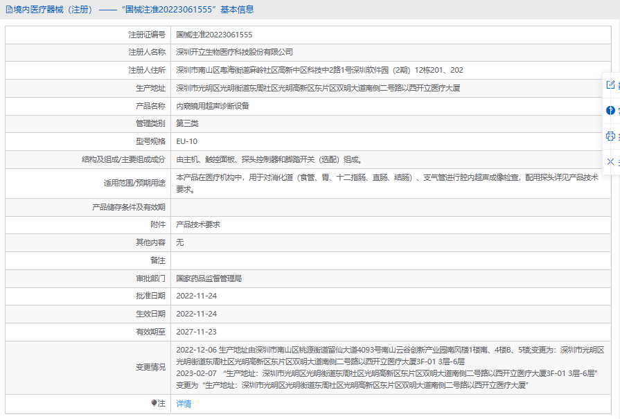Open the help question-mark icon
Viewport: 620px width, 419px height.
point(610,110)
